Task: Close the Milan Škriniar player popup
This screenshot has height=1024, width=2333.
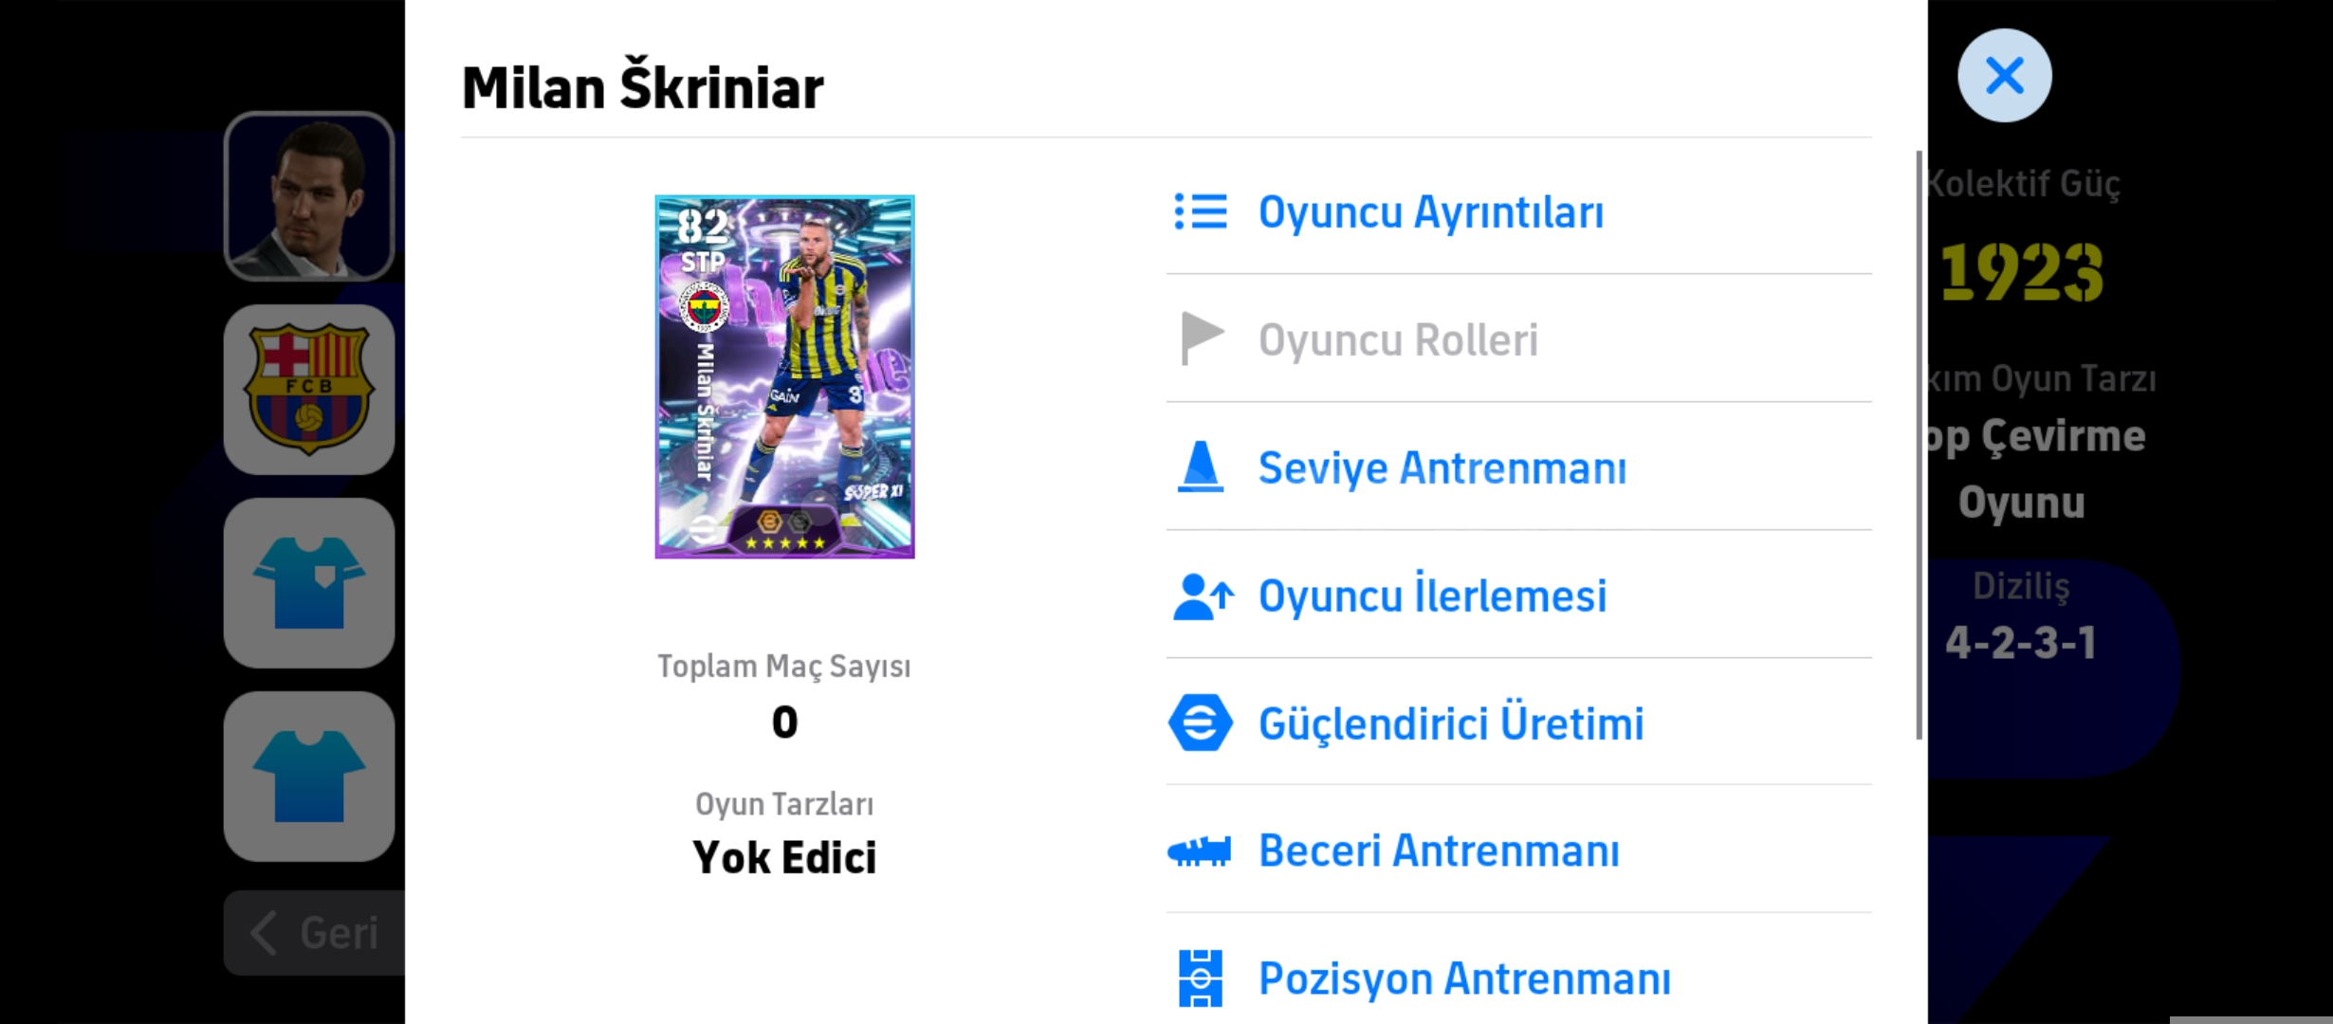Action: (2004, 76)
